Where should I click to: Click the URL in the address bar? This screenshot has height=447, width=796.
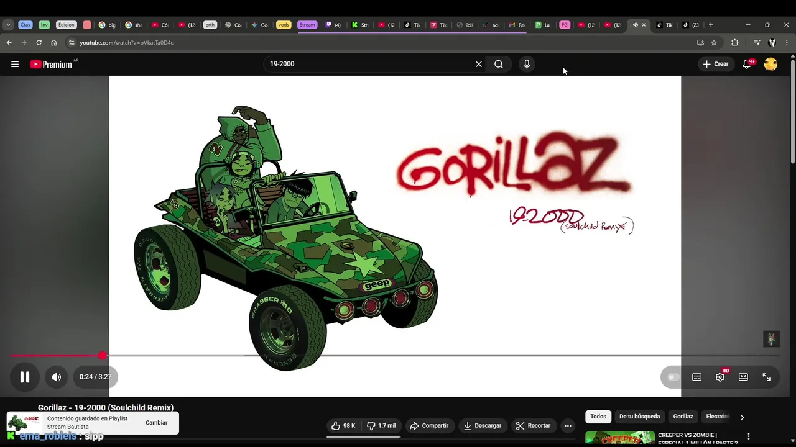(x=127, y=43)
